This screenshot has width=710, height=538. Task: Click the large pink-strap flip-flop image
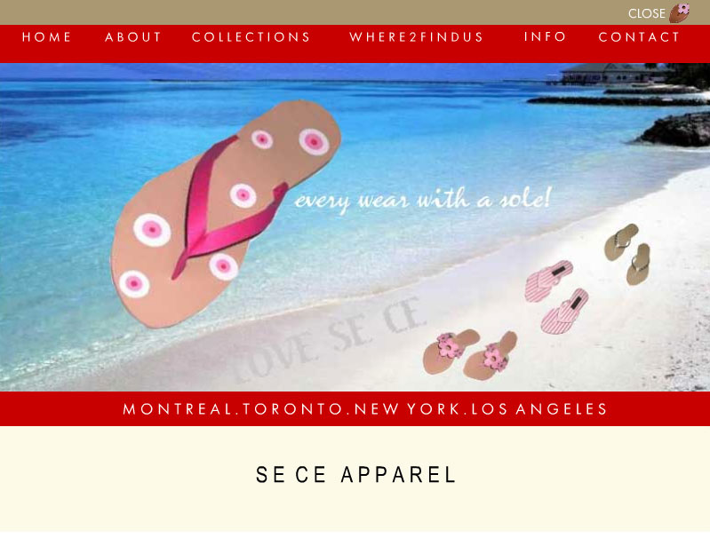226,214
